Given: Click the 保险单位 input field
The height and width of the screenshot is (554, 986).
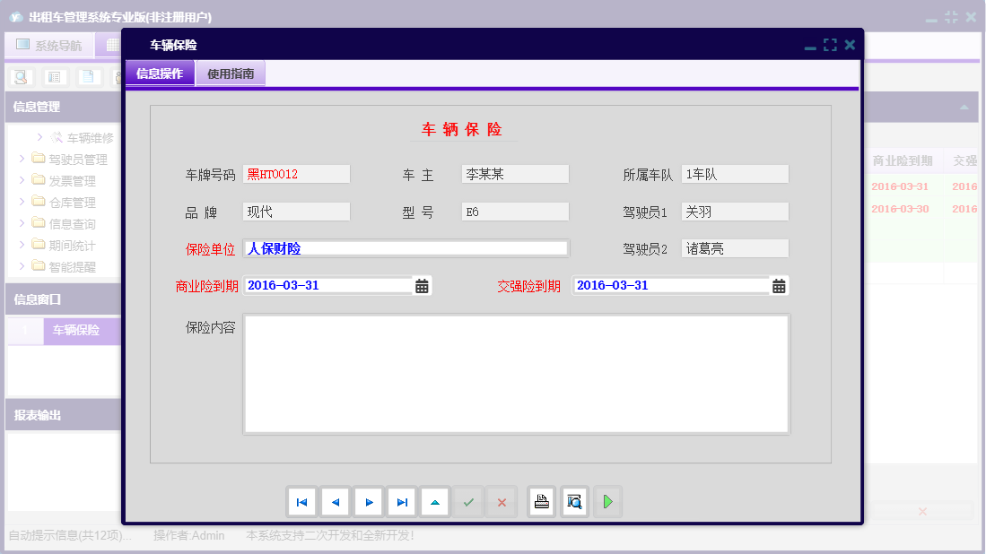Looking at the screenshot, I should click(x=406, y=248).
